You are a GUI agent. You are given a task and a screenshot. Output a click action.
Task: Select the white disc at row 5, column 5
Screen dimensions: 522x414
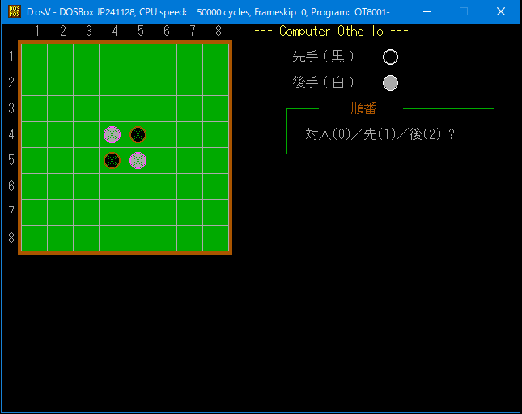[x=138, y=160]
